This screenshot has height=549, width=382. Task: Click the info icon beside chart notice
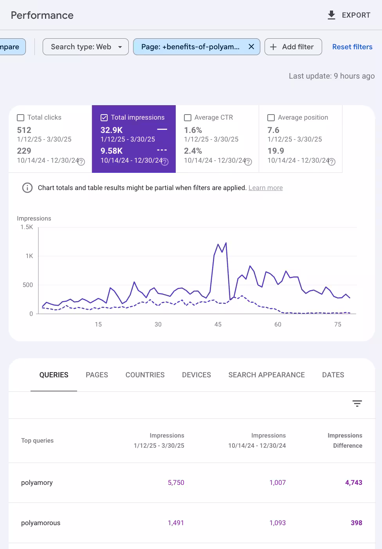tap(27, 188)
